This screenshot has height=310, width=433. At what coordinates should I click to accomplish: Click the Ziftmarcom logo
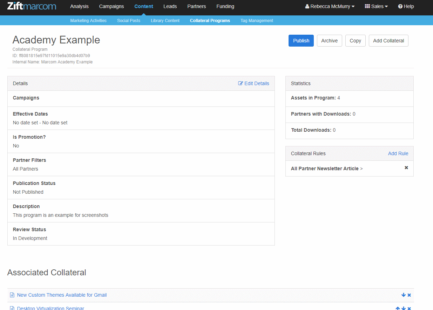click(x=32, y=6)
